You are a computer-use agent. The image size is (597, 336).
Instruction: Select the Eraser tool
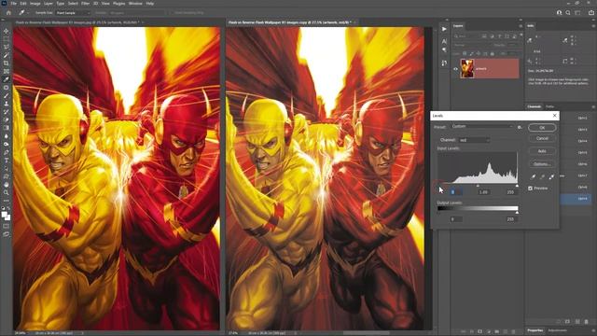pos(6,119)
